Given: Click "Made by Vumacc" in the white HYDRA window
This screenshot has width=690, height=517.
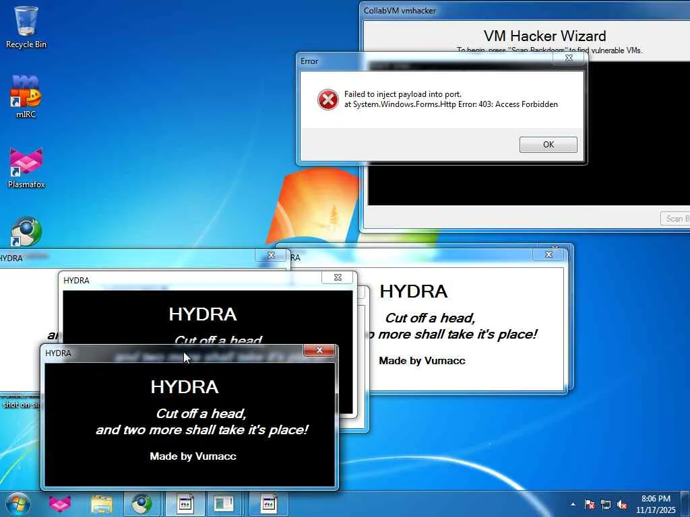Looking at the screenshot, I should coord(422,361).
